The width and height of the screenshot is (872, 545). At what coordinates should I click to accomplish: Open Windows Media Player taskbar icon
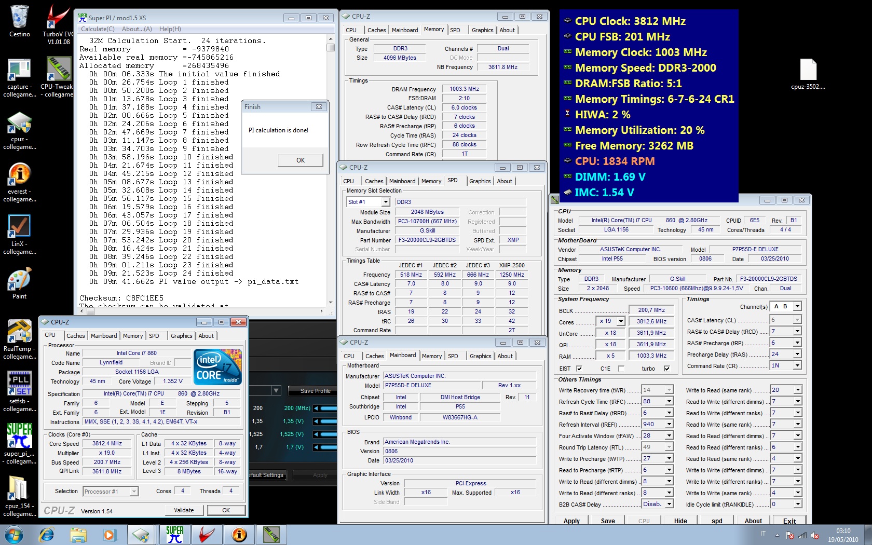pos(109,535)
